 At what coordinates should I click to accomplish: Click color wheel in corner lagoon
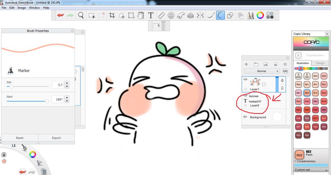33,154
